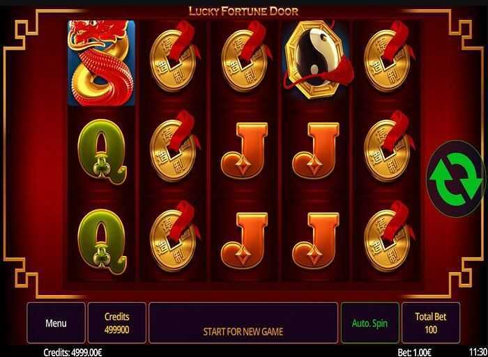Click the yin yang mirror symbol
Image resolution: width=488 pixels, height=357 pixels.
click(318, 60)
